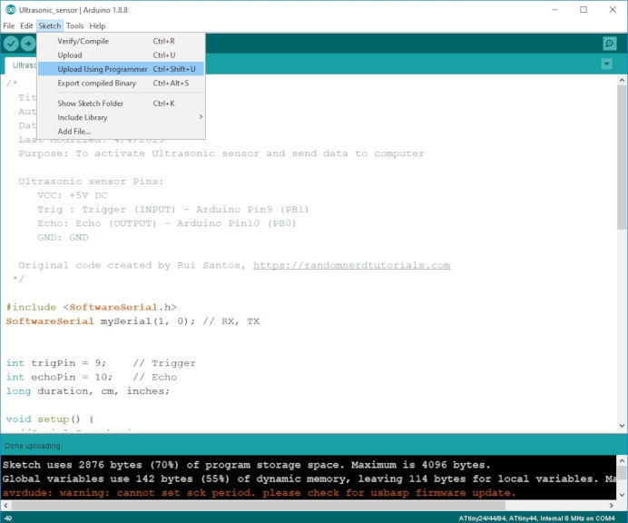Expand the Include Library submenu
628x523 pixels.
click(121, 117)
